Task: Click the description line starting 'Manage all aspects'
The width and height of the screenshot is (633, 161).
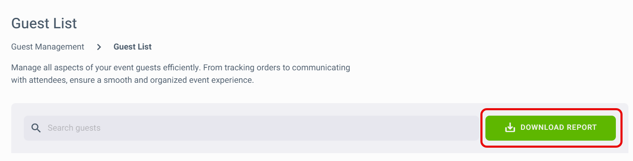Action: [x=181, y=67]
